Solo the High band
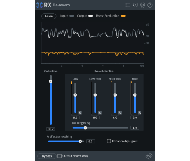 pos(140,113)
